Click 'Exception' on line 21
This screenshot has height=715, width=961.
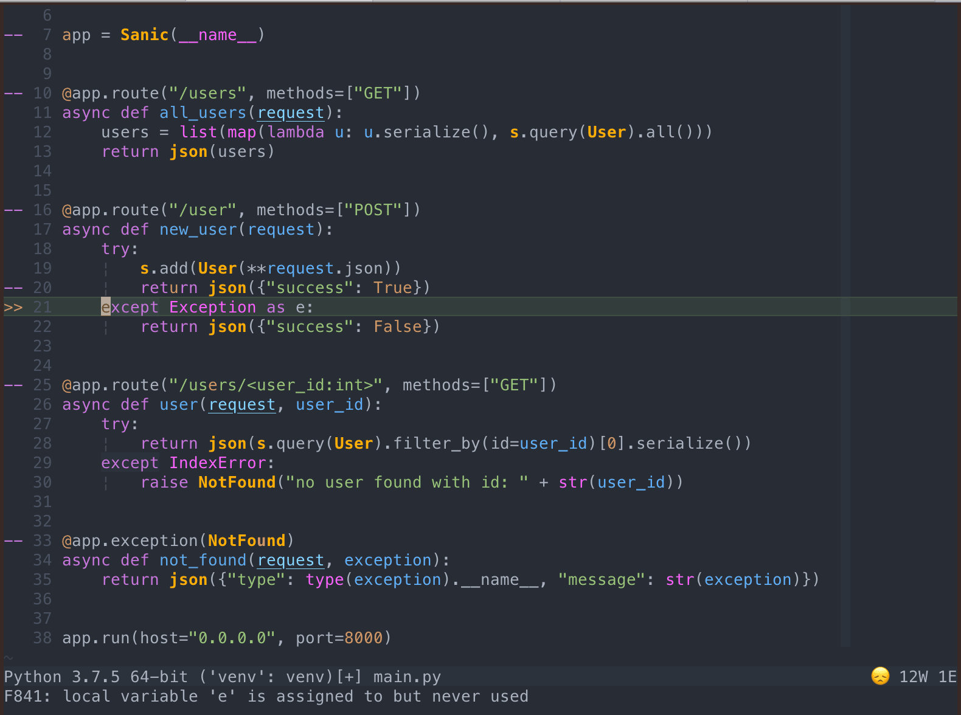(x=213, y=307)
